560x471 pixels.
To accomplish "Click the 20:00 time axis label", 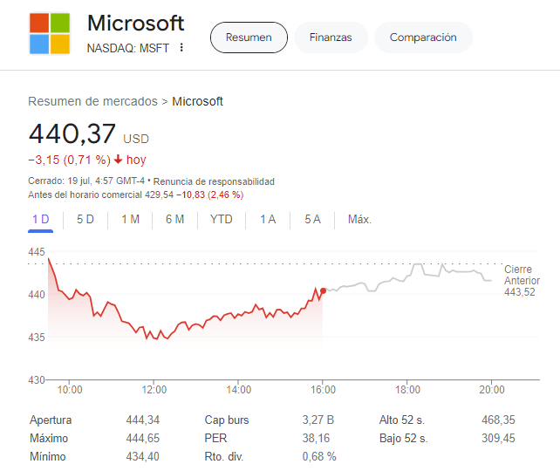I will click(492, 389).
